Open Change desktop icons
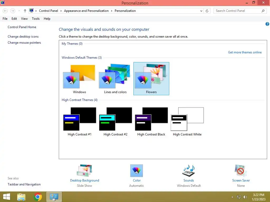Image resolution: width=270 pixels, height=202 pixels. point(23,36)
